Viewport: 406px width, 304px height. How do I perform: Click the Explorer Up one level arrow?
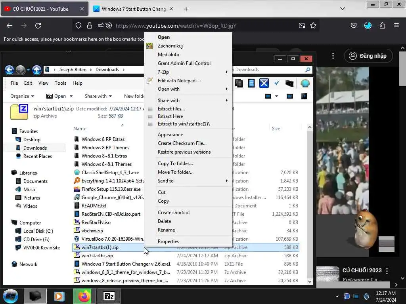click(x=36, y=70)
